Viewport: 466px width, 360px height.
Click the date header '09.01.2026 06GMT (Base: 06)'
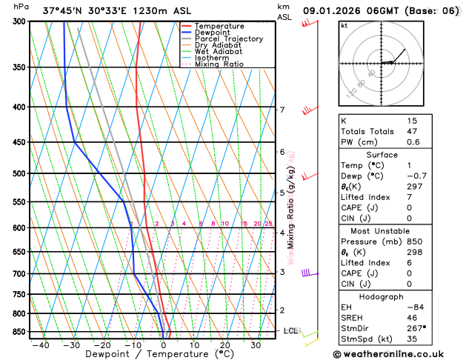(381, 11)
